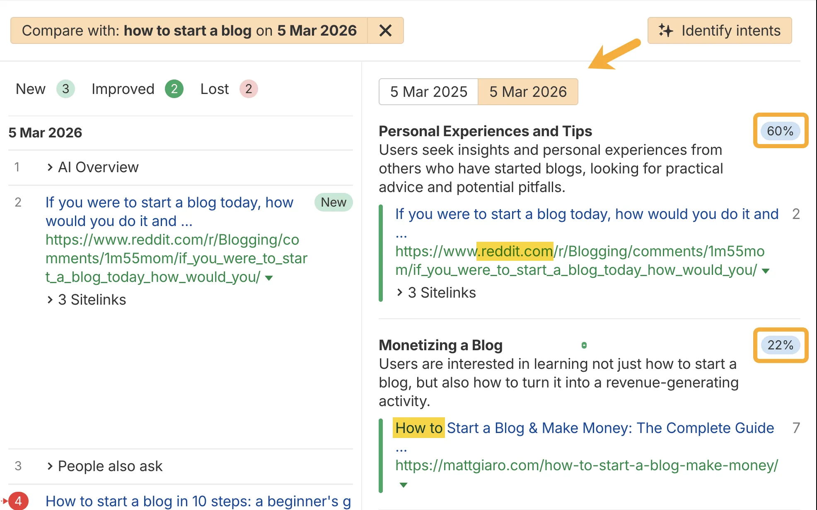
Task: Select the 5 Mar 2026 tab
Action: coord(528,91)
